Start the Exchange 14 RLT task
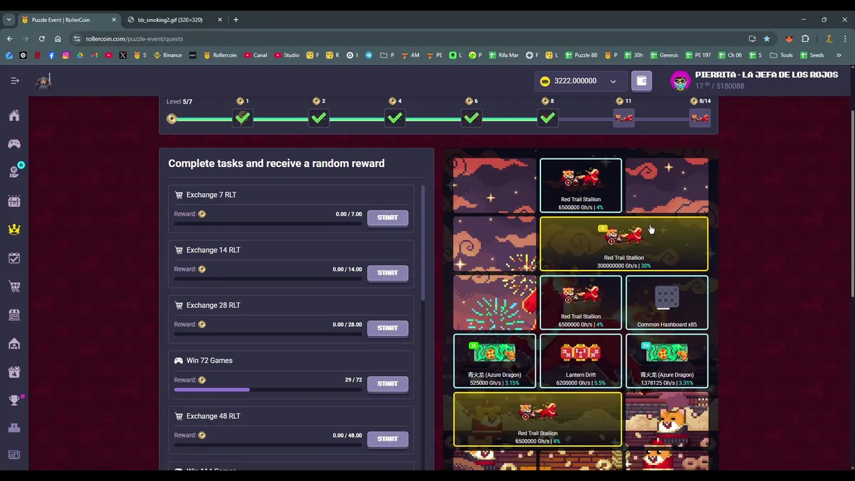The height and width of the screenshot is (481, 855). [387, 273]
